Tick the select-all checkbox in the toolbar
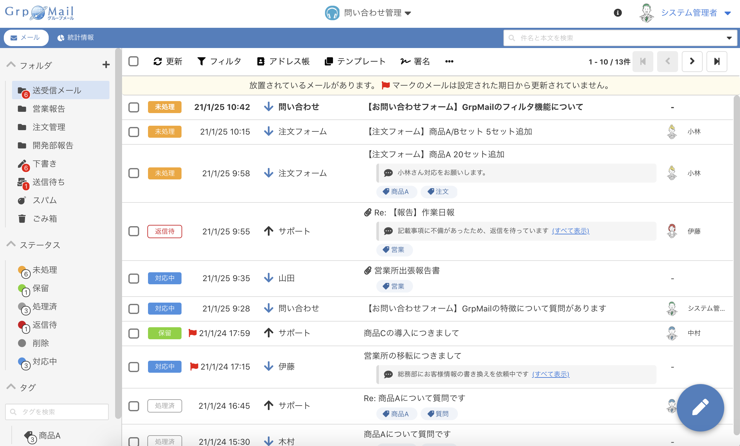Image resolution: width=740 pixels, height=446 pixels. point(133,61)
